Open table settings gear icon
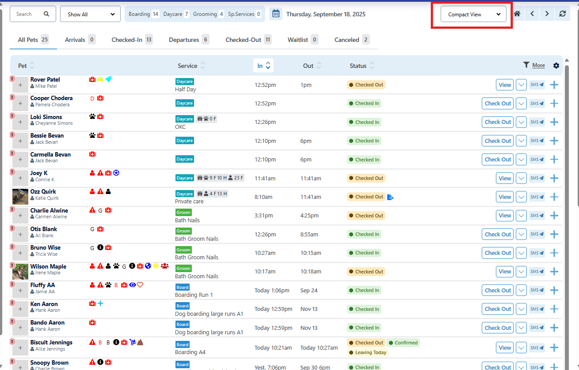579x370 pixels. pyautogui.click(x=556, y=66)
